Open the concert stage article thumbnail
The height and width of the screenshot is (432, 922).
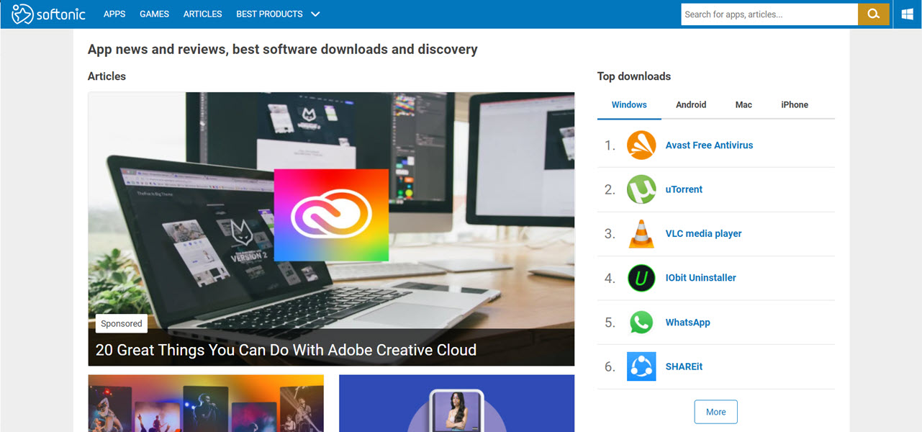206,403
